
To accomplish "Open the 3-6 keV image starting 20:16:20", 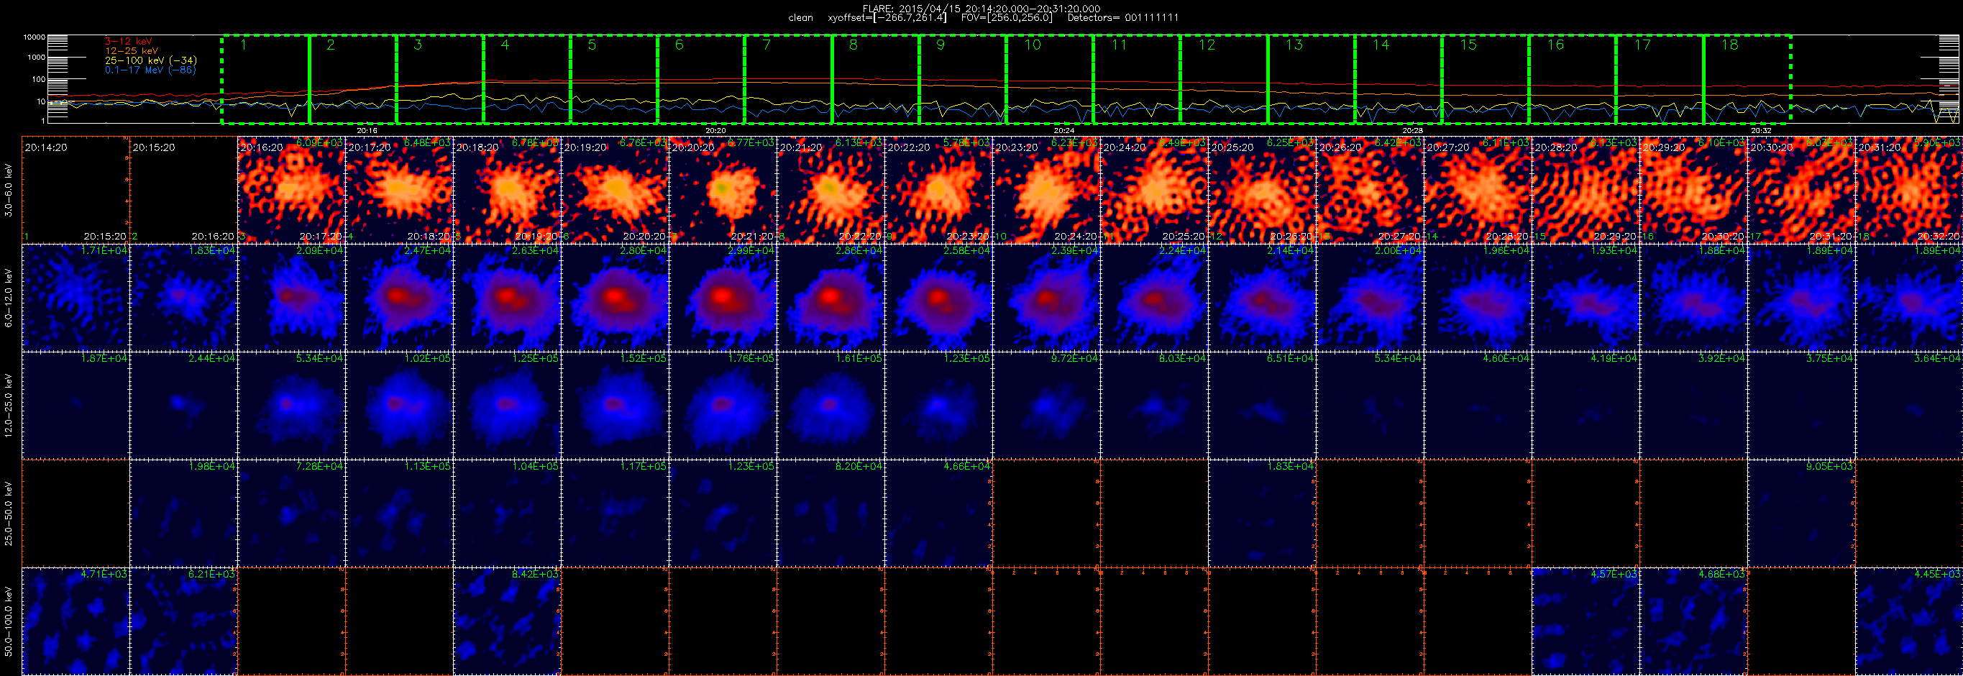I will tap(291, 191).
